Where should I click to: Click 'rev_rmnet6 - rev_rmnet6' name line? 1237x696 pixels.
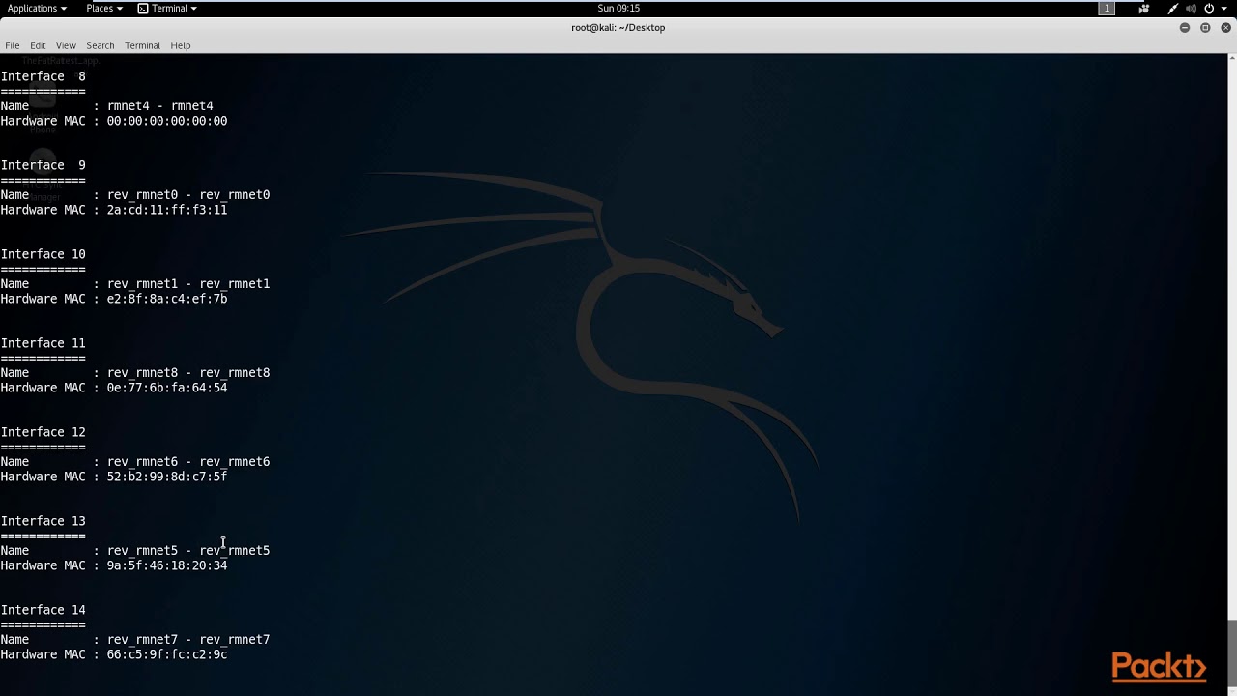pos(188,462)
